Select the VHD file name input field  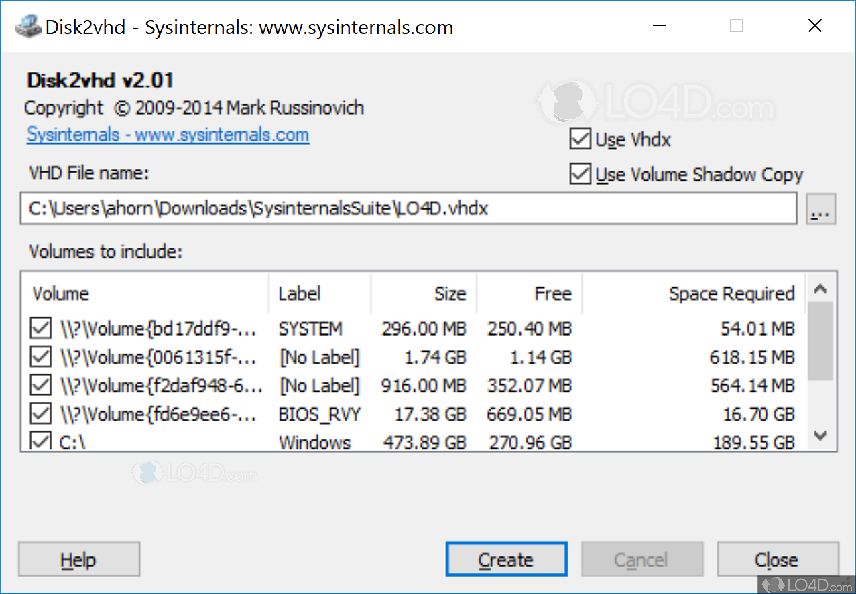tap(409, 208)
